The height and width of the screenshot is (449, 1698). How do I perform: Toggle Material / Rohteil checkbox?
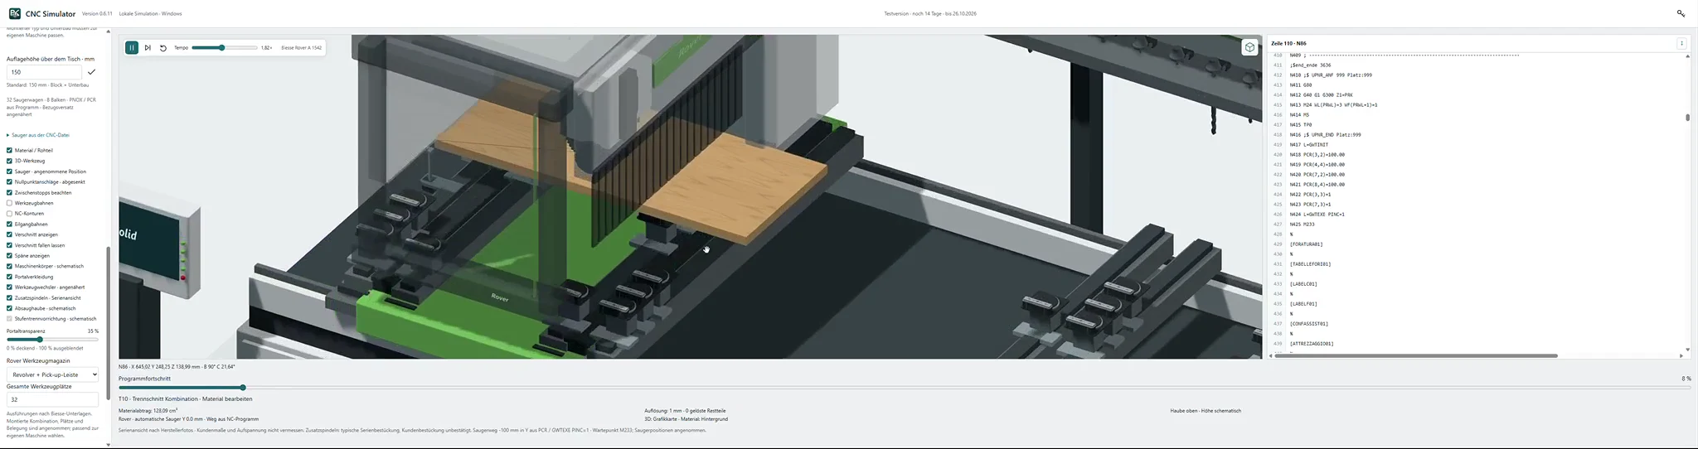[9, 151]
